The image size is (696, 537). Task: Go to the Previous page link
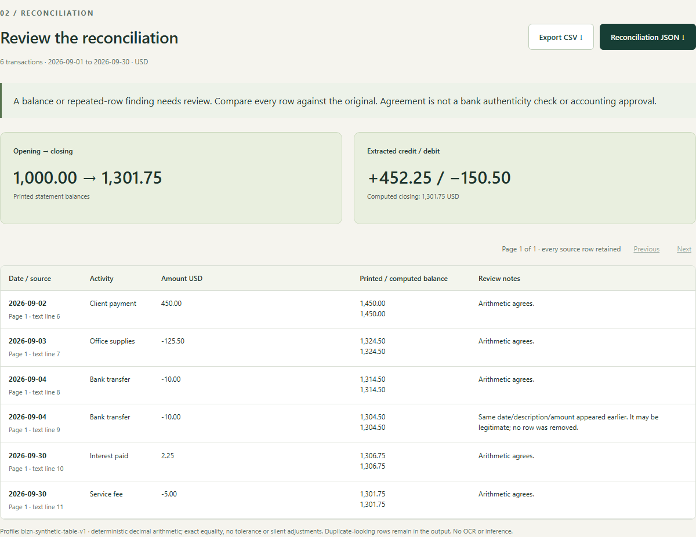[x=646, y=249]
